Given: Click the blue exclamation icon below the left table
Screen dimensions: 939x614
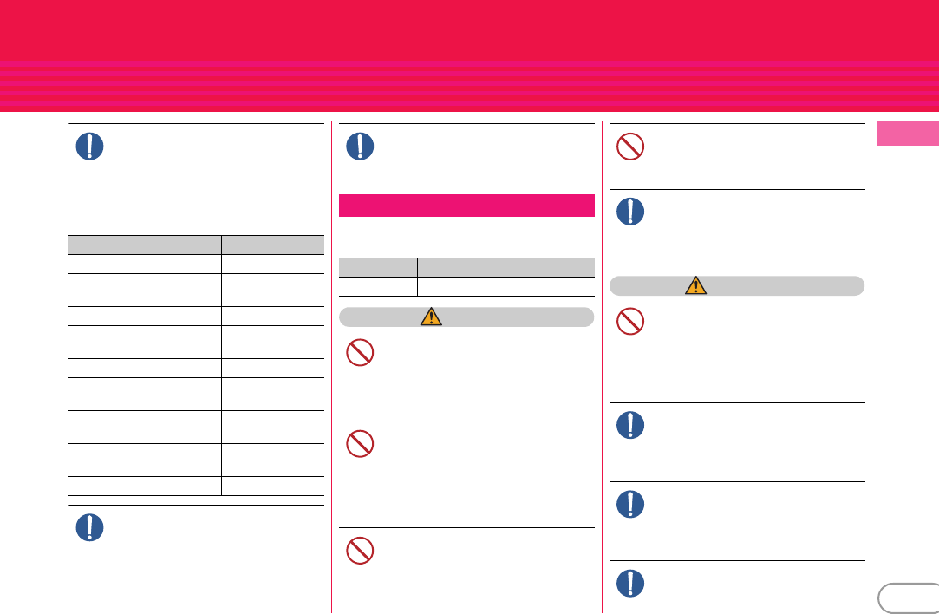Looking at the screenshot, I should tap(90, 528).
